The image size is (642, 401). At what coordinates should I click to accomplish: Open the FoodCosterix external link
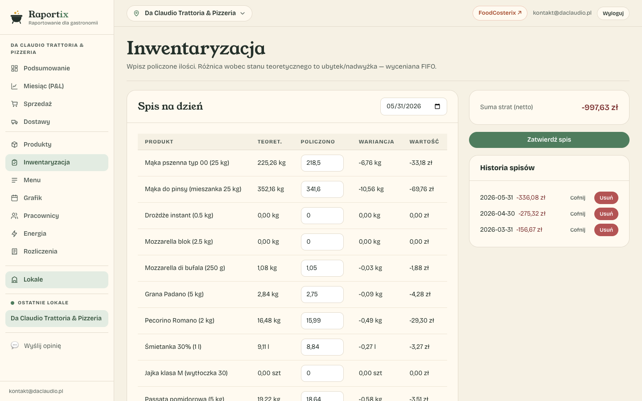pyautogui.click(x=500, y=13)
